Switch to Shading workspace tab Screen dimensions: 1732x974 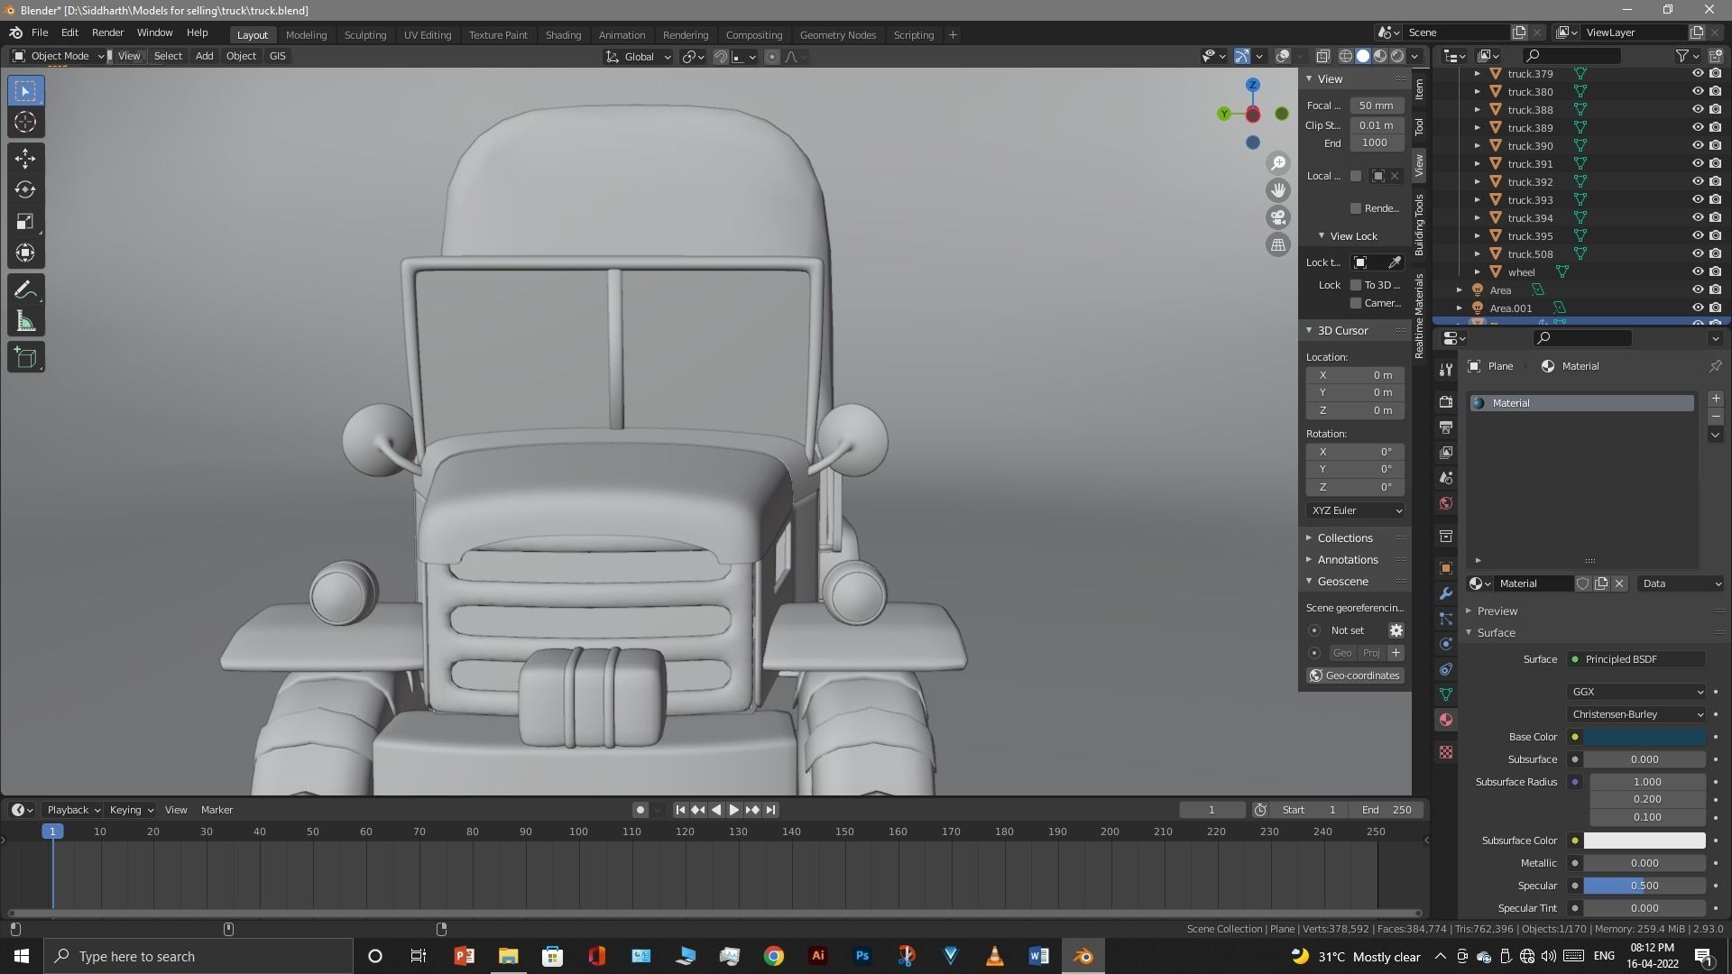[x=563, y=35]
